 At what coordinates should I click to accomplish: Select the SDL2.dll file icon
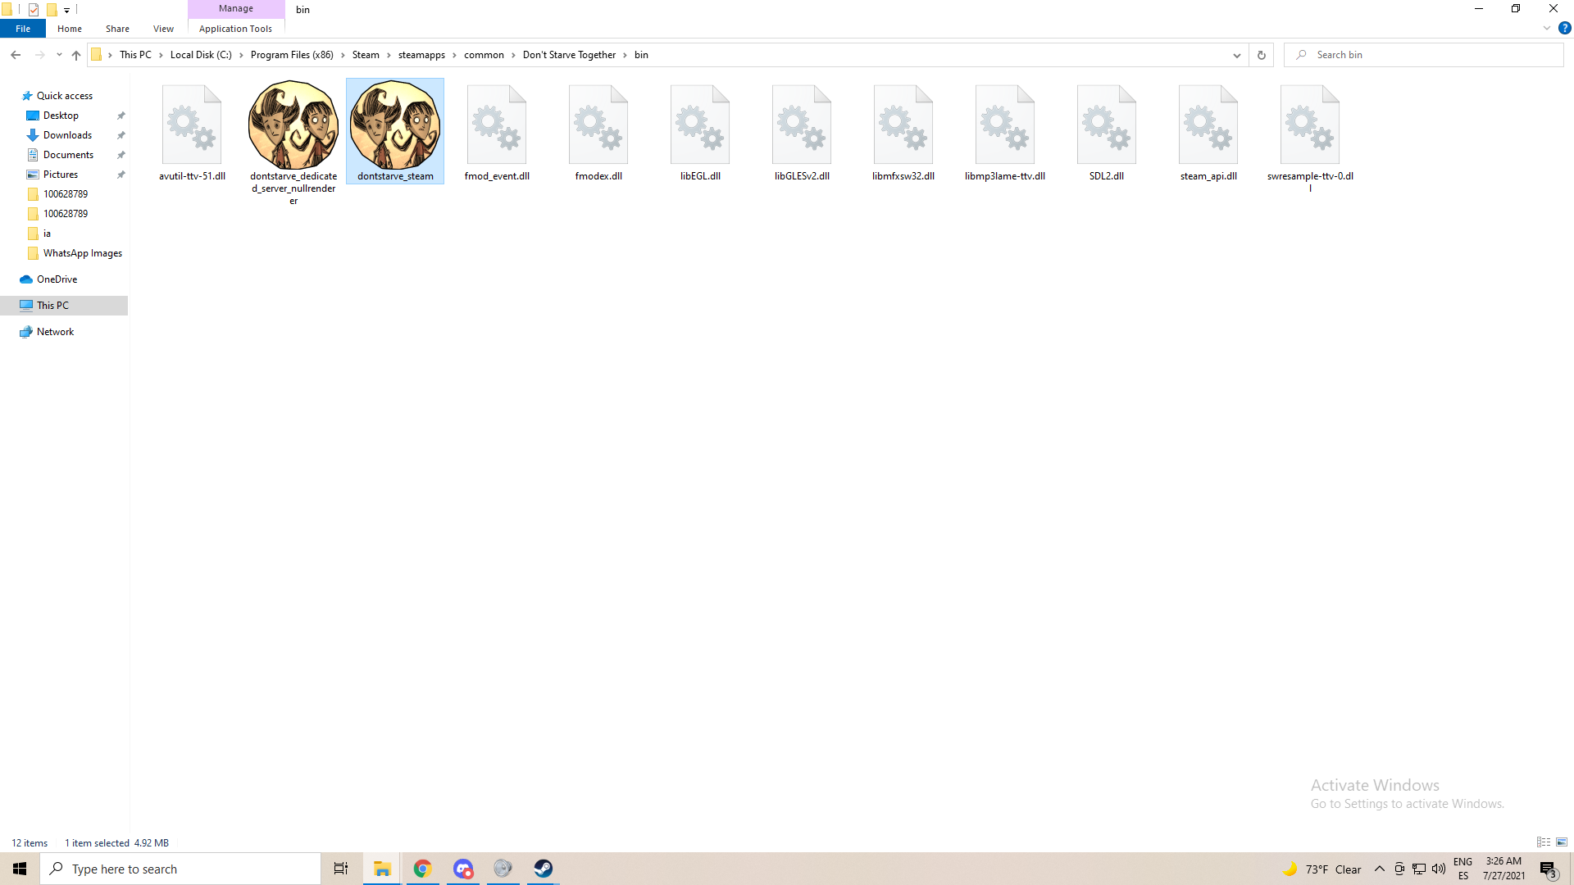coord(1107,125)
